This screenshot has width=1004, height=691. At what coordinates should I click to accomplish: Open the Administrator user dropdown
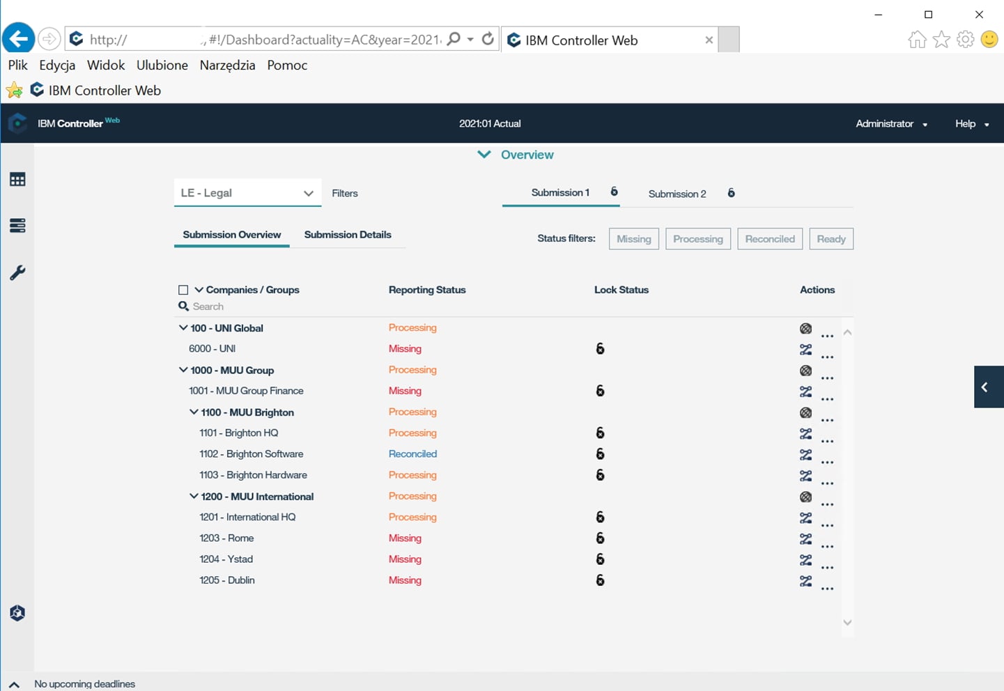pyautogui.click(x=891, y=123)
